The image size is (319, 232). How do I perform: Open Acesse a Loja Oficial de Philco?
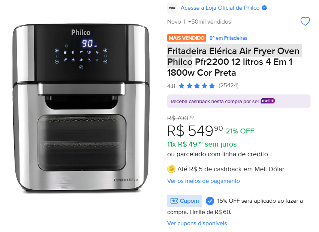pyautogui.click(x=220, y=8)
